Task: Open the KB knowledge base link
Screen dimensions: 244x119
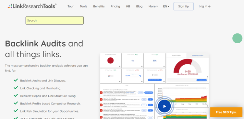Action: [128, 6]
